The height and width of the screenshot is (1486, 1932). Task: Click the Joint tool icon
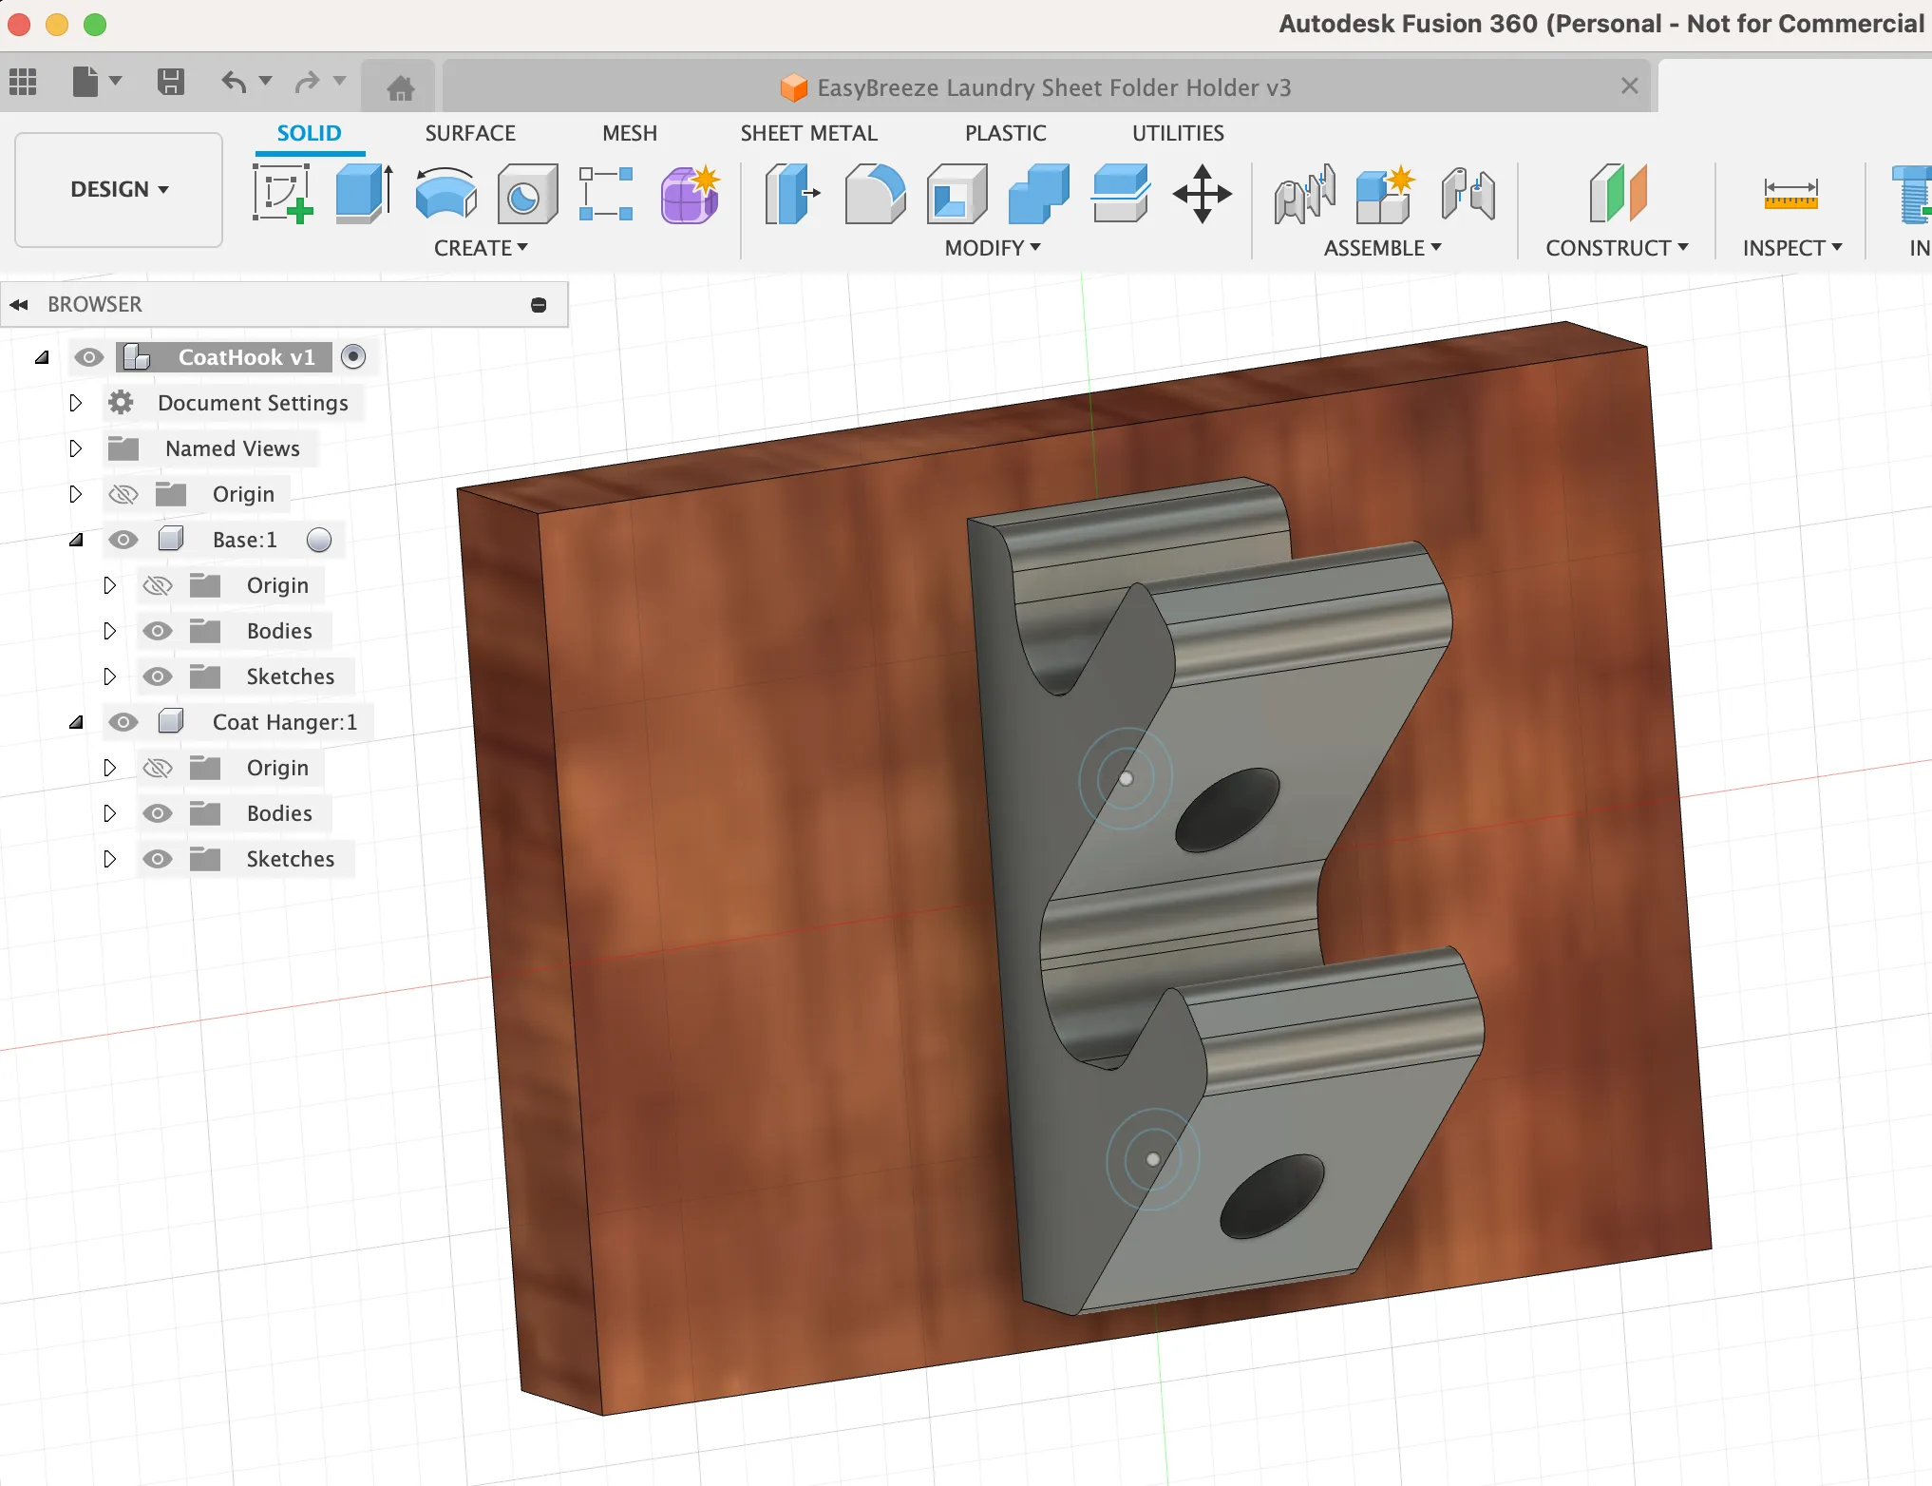[x=1304, y=193]
